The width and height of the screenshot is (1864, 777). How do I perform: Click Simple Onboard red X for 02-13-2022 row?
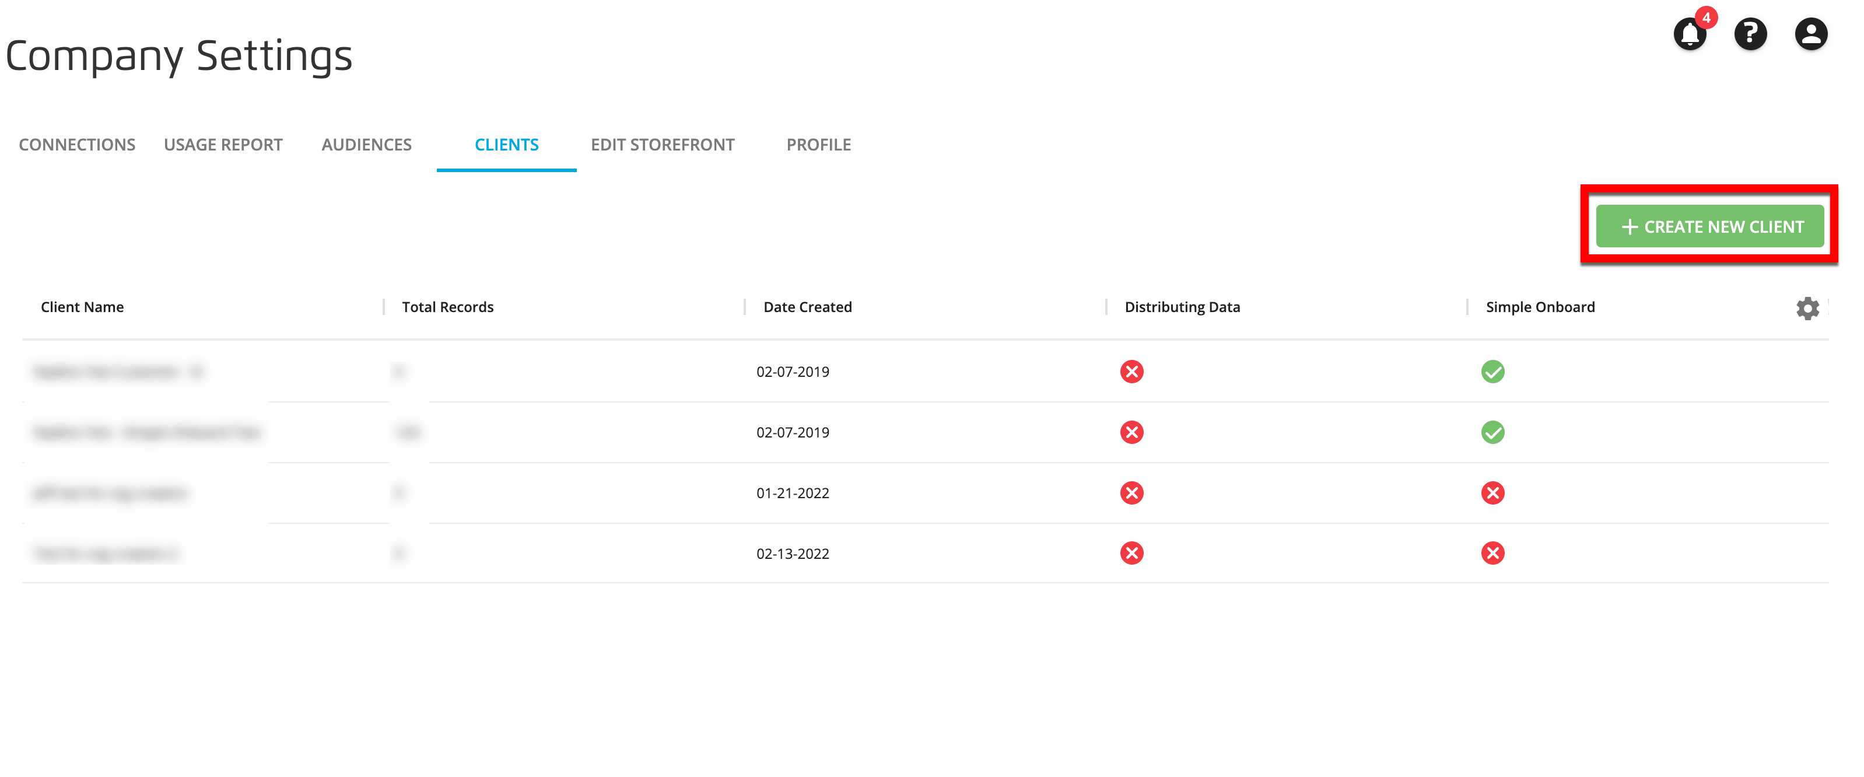1492,554
